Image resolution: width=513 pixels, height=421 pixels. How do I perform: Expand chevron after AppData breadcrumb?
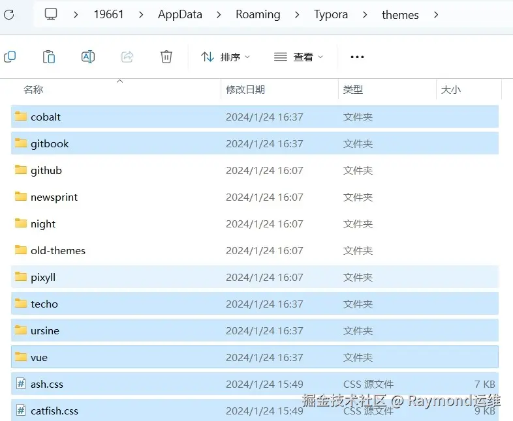tap(219, 15)
